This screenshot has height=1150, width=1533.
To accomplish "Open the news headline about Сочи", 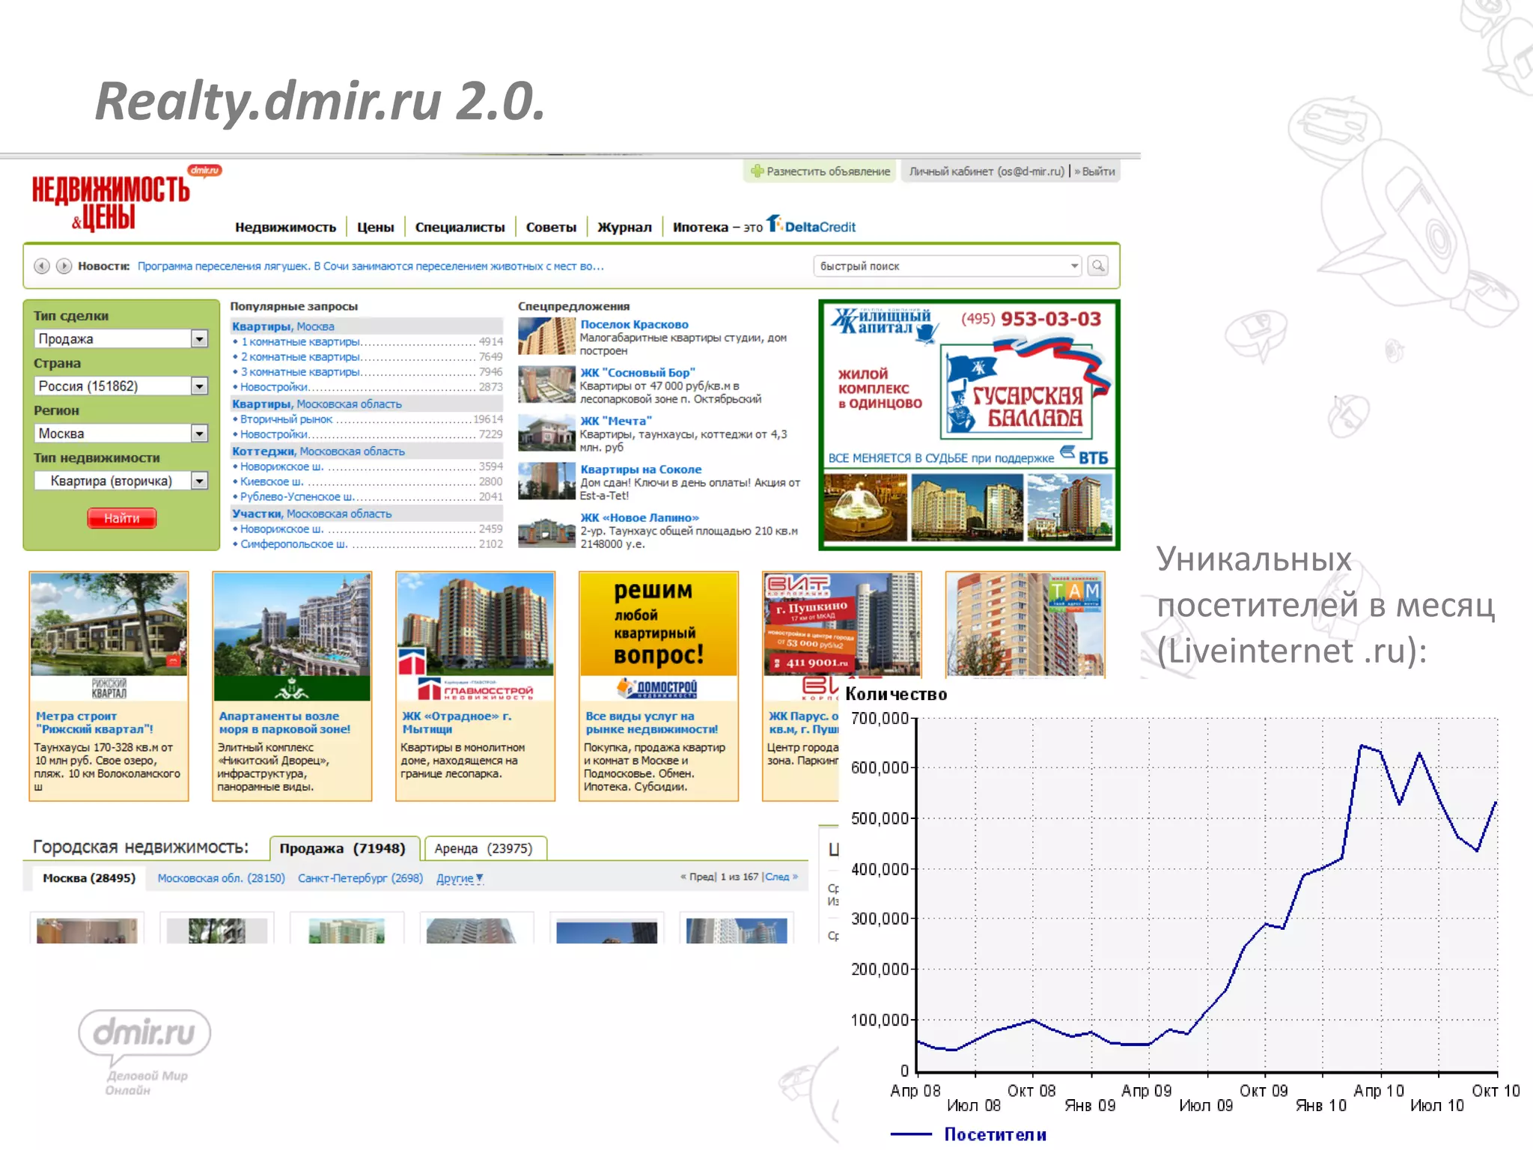I will (371, 266).
